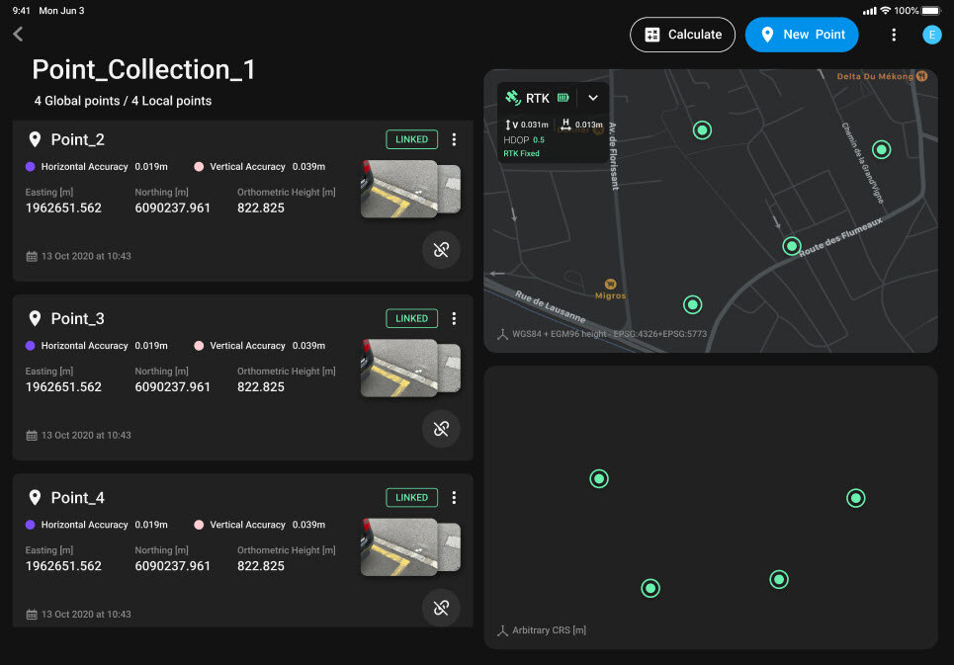Image resolution: width=954 pixels, height=665 pixels.
Task: Toggle the LINKED badge on Point_3
Action: pos(411,318)
